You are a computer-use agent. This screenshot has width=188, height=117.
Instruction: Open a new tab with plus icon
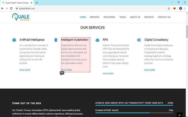tap(37, 3)
